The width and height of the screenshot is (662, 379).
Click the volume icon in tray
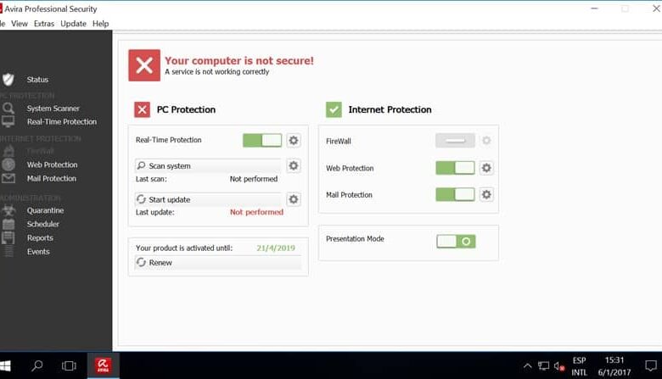tap(559, 366)
